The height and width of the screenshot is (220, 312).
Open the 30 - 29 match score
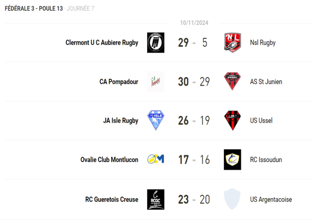[x=194, y=82]
